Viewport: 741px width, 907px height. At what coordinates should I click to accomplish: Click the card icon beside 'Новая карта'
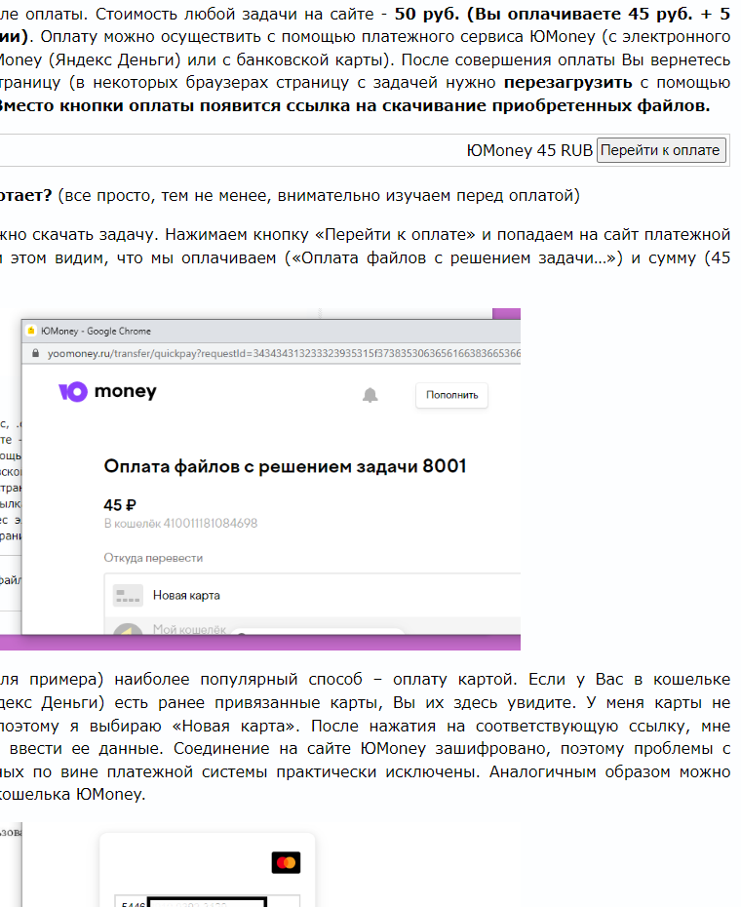[128, 595]
